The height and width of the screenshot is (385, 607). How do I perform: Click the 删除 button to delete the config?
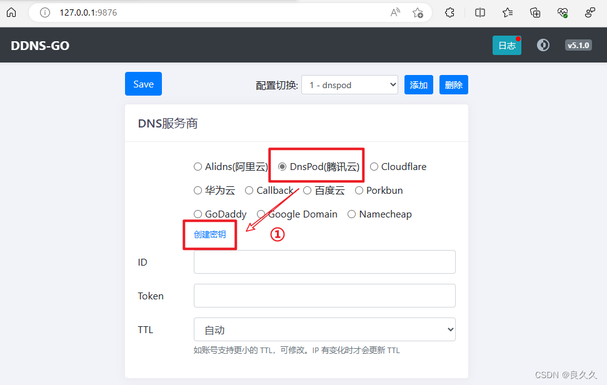pos(453,84)
